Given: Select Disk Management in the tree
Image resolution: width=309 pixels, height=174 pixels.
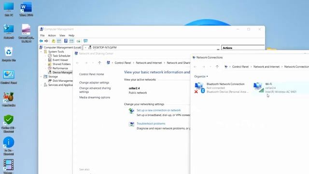Looking at the screenshot, I should tap(60, 81).
